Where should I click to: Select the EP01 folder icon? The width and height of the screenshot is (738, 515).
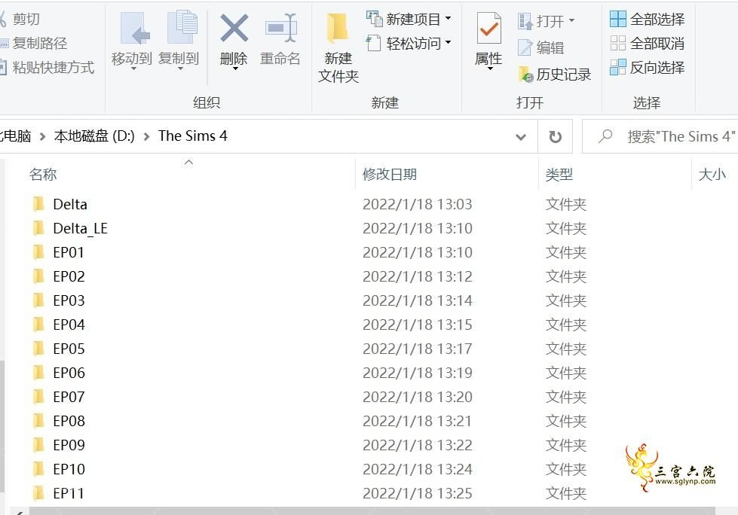38,252
